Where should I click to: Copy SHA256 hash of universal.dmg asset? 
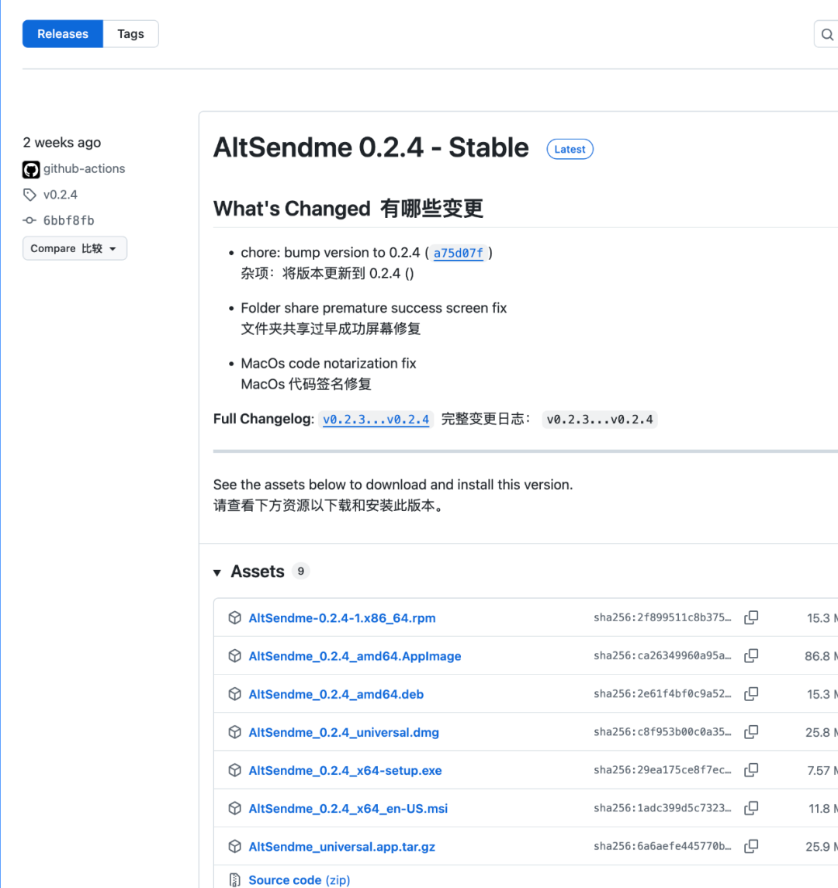coord(750,732)
